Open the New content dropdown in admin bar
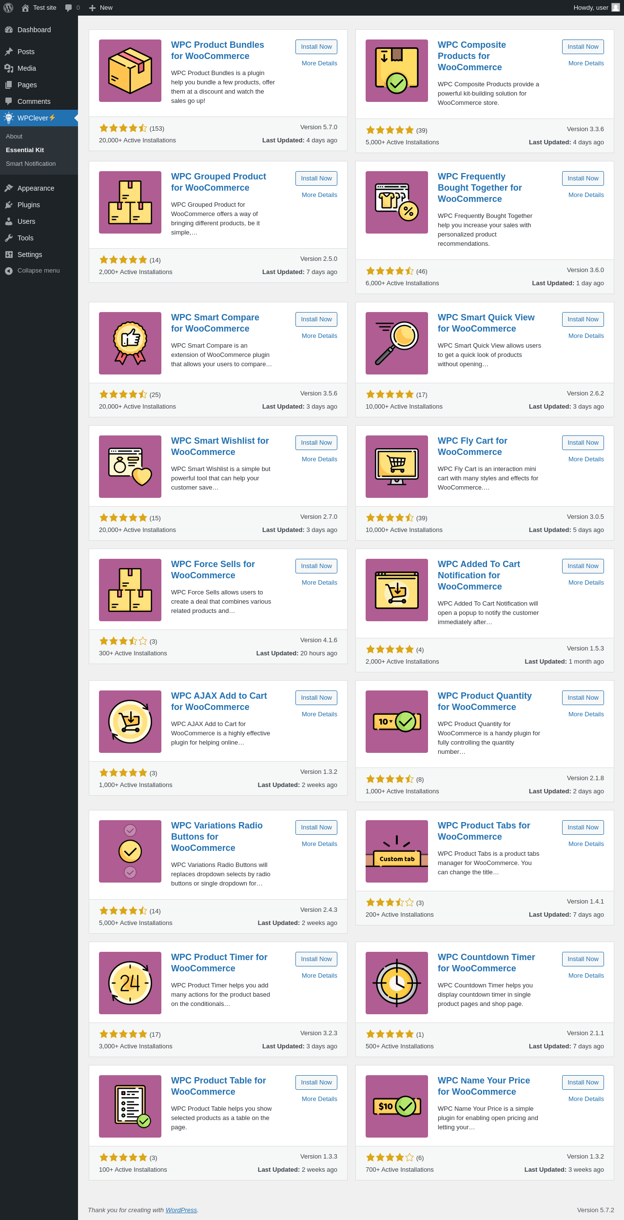Image resolution: width=624 pixels, height=1220 pixels. (x=101, y=8)
